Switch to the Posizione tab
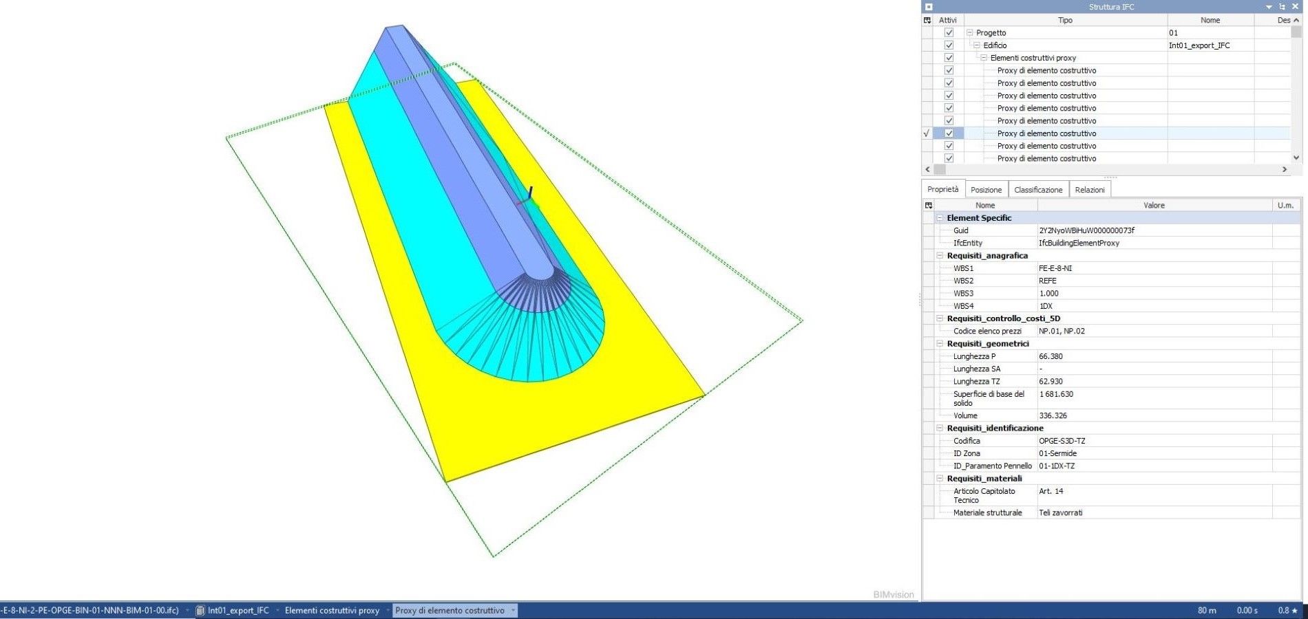 tap(986, 190)
